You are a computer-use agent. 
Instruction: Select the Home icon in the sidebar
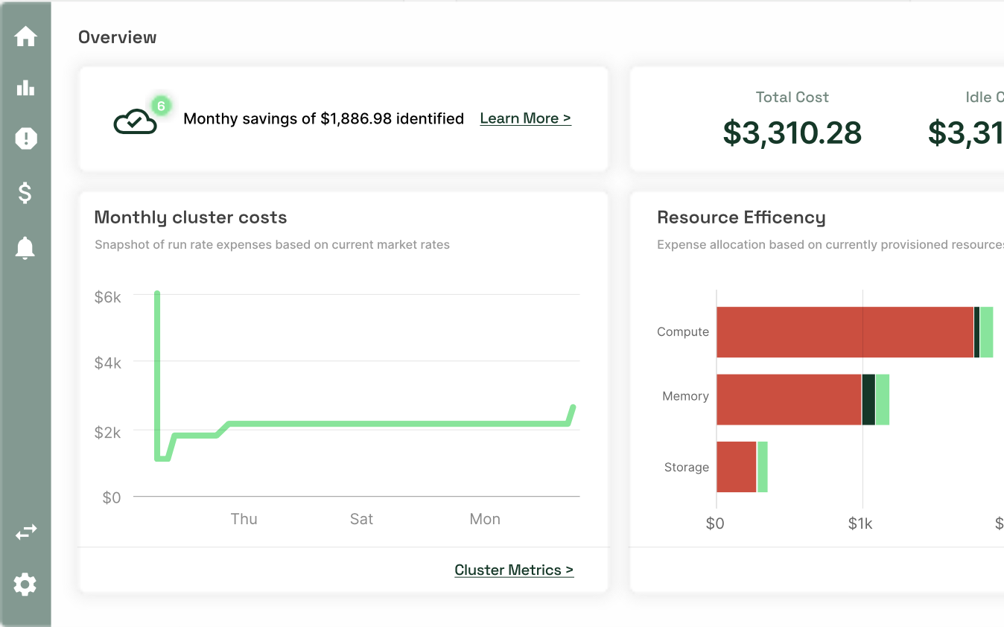pyautogui.click(x=25, y=36)
